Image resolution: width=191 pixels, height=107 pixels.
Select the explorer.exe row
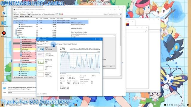coord(25,59)
